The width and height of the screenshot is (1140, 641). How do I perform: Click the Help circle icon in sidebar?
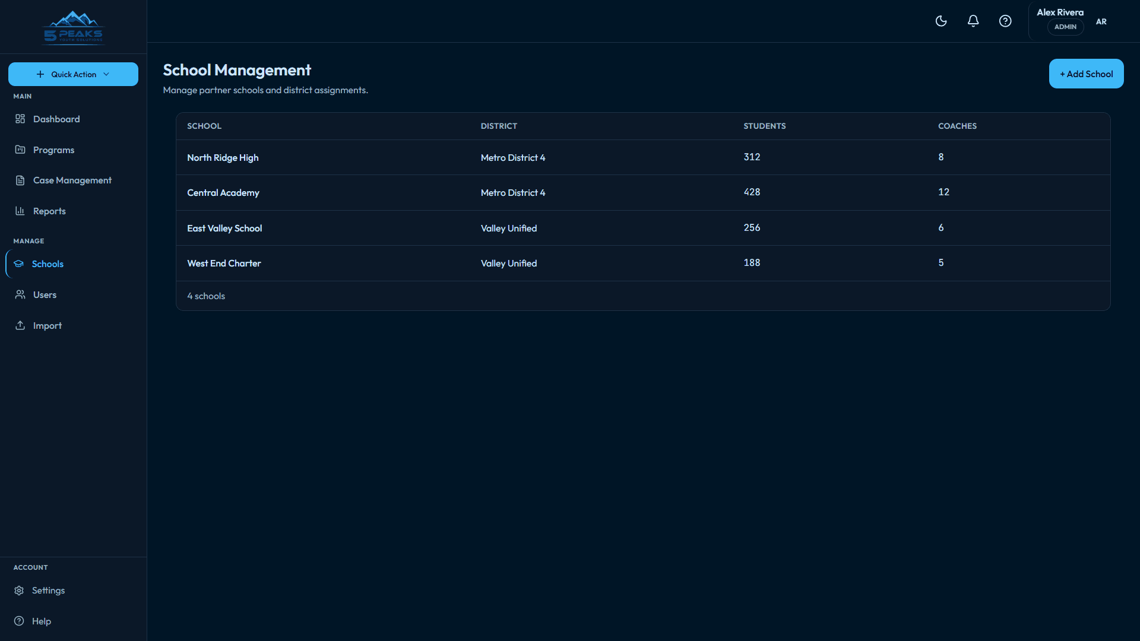[x=19, y=621]
